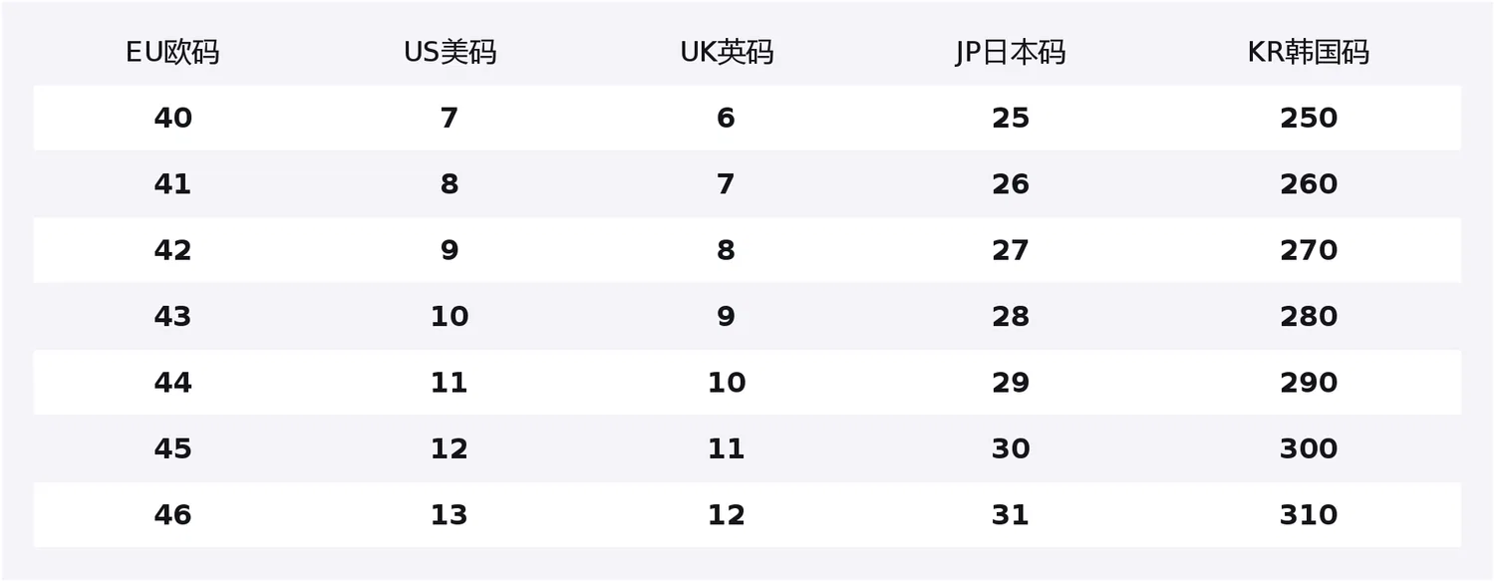
Task: Select KR size 270 cell
Action: tap(1309, 250)
